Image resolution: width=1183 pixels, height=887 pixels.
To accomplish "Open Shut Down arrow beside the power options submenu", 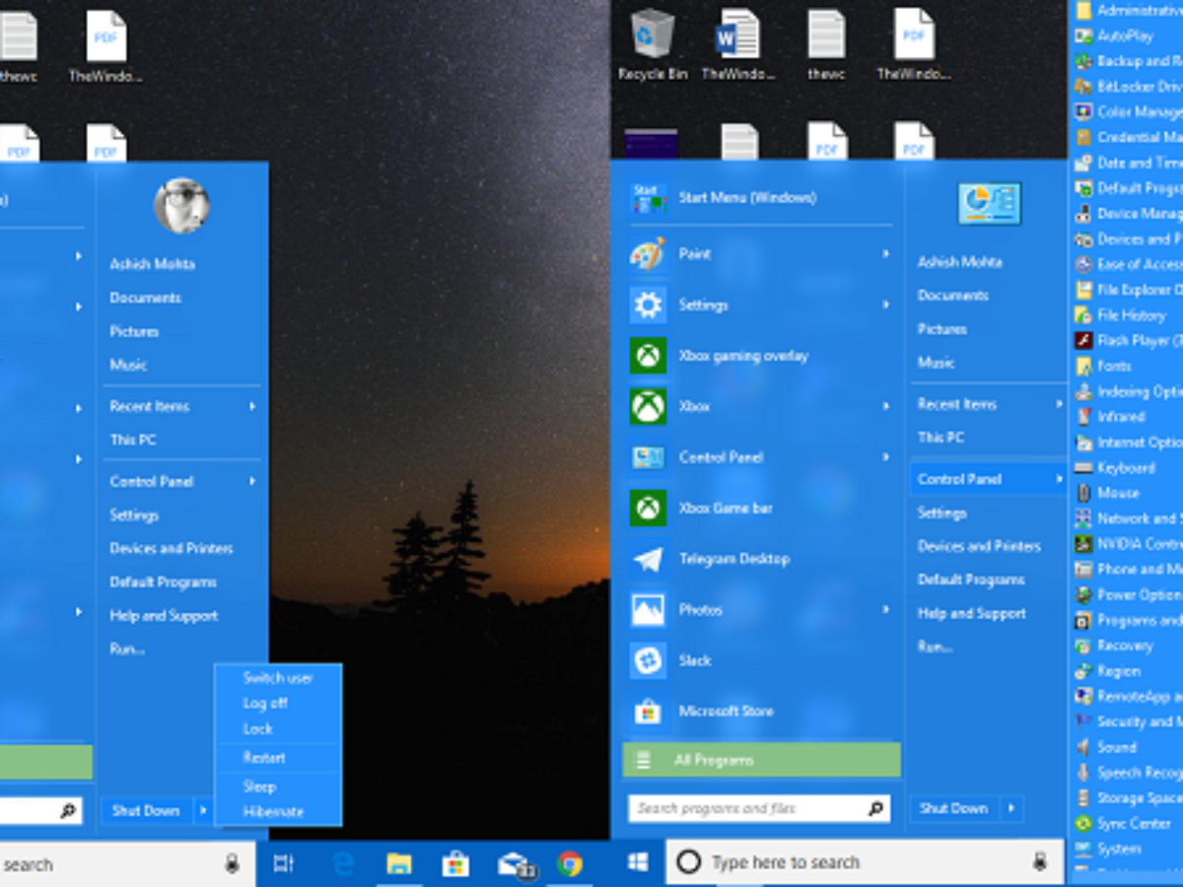I will coord(203,810).
